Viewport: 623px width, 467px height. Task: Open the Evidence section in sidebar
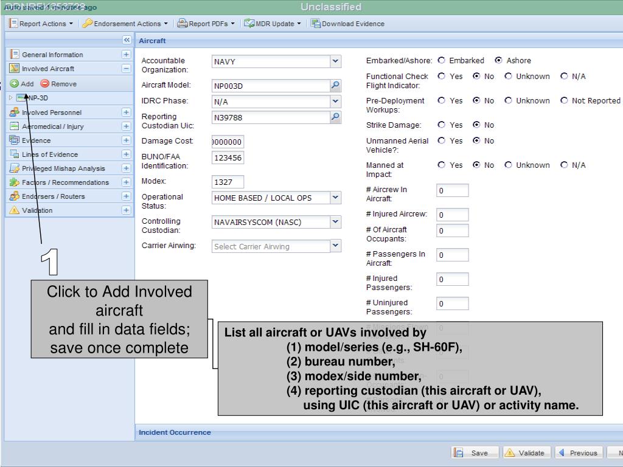point(35,140)
